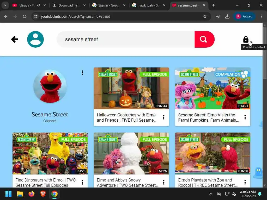Open a new browser tab
Viewport: 267px width, 200px height.
pyautogui.click(x=214, y=5)
